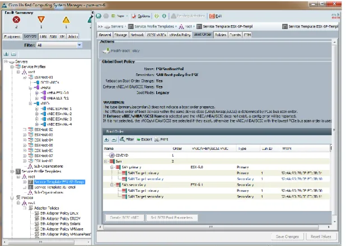Image resolution: width=346 pixels, height=246 pixels.
Task: Click the Export button in Boot Order
Action: point(144,139)
